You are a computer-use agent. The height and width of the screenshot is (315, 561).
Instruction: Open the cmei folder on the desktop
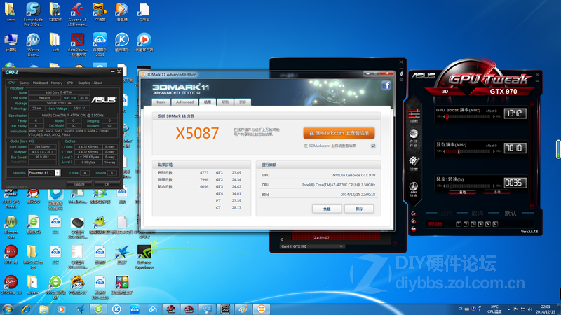pos(11,12)
